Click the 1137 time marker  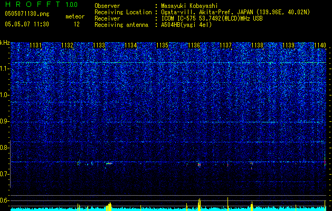226,45
